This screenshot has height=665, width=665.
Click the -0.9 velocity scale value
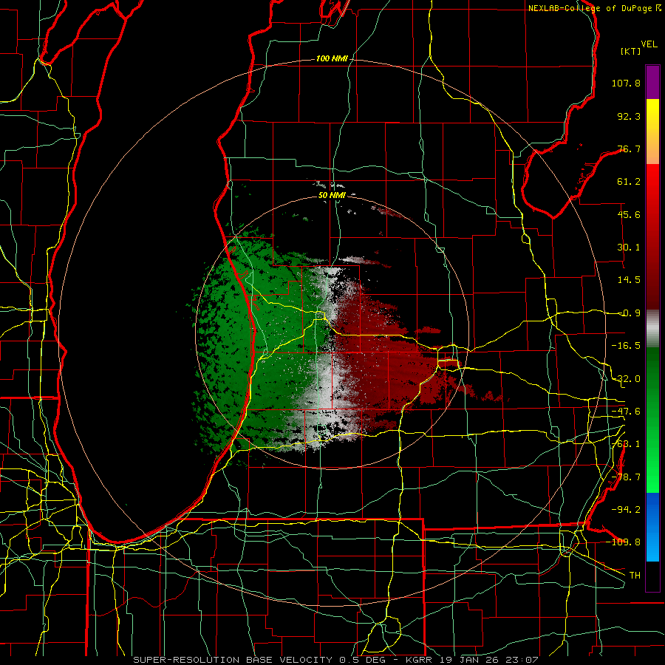click(630, 313)
